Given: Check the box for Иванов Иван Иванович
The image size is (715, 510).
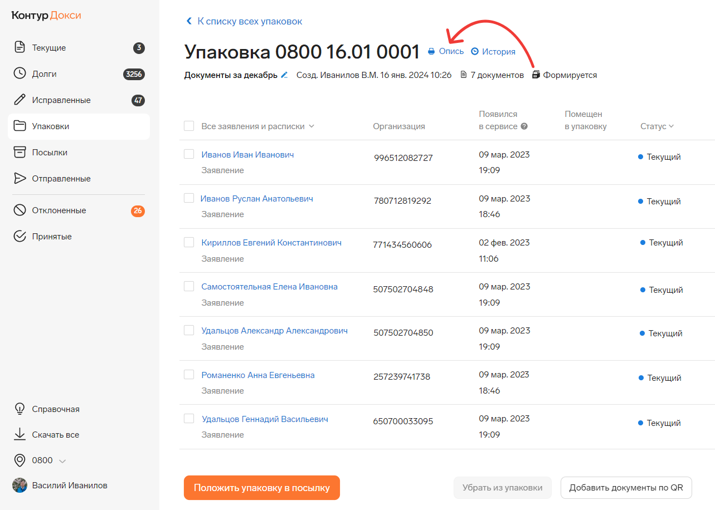Looking at the screenshot, I should [x=189, y=154].
